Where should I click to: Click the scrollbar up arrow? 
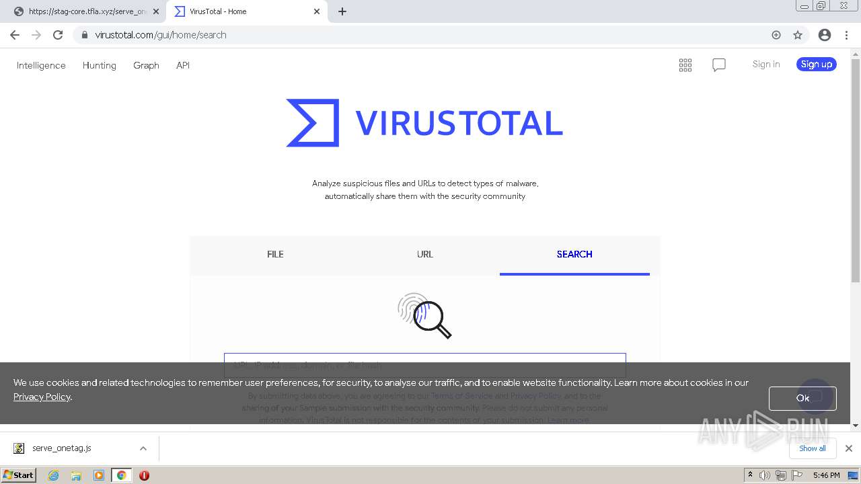click(x=856, y=54)
